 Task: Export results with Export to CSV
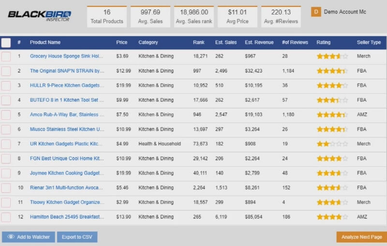[x=77, y=237]
